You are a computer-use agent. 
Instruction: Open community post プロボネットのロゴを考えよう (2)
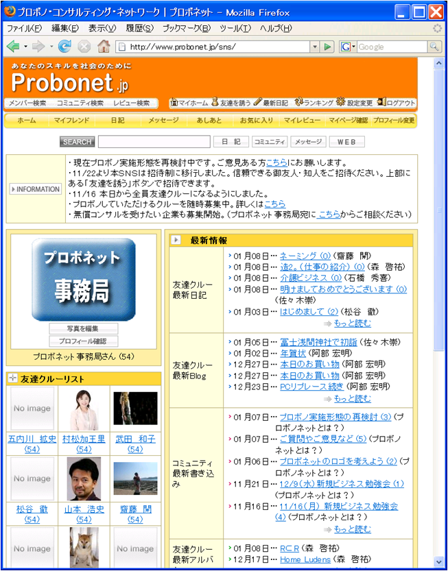pos(338,461)
